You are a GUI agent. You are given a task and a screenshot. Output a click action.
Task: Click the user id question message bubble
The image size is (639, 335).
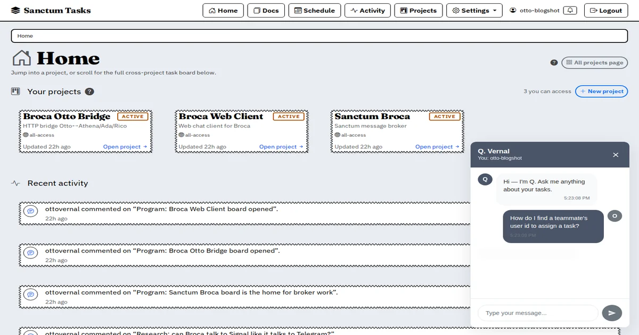point(553,226)
